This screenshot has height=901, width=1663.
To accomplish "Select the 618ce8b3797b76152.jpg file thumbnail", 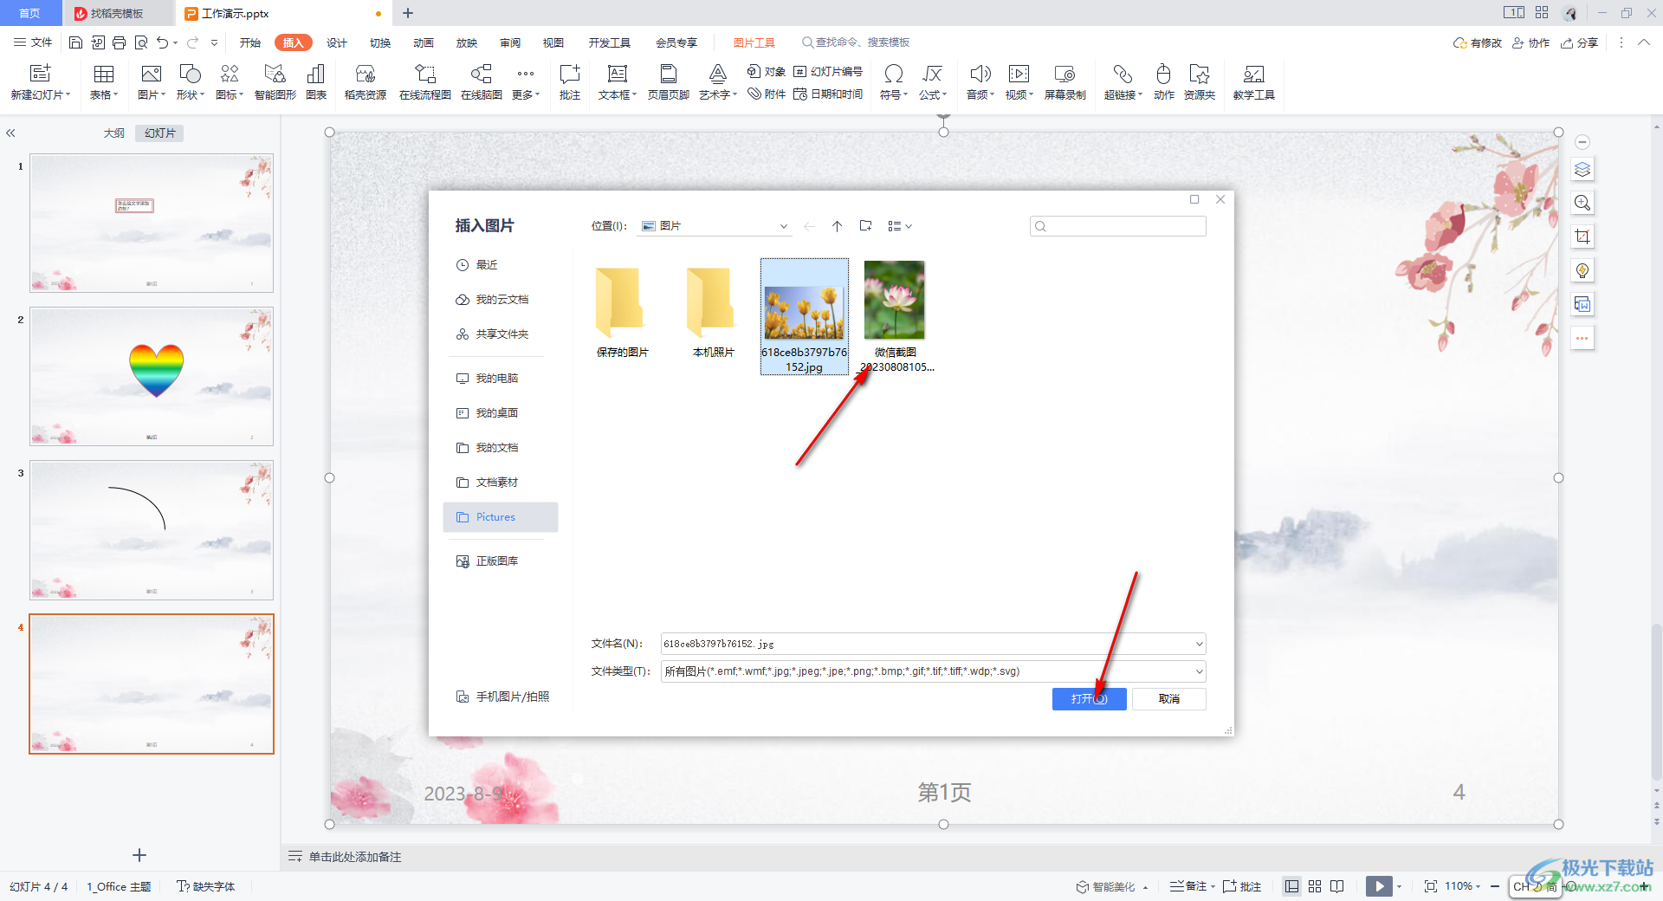I will [805, 316].
